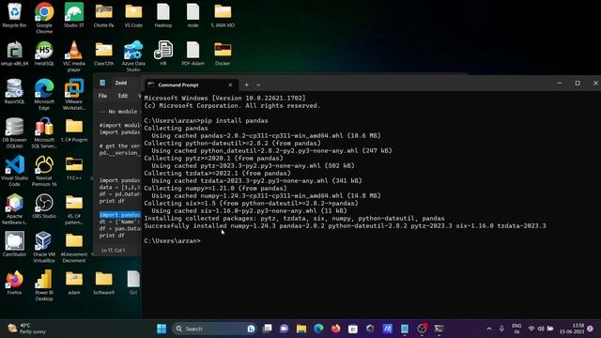Open the node file on desktop
Screen dimensions: 601x338
(193, 15)
